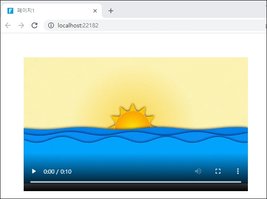
Task: Click the blue F favicon on the tab
Action: coord(10,11)
